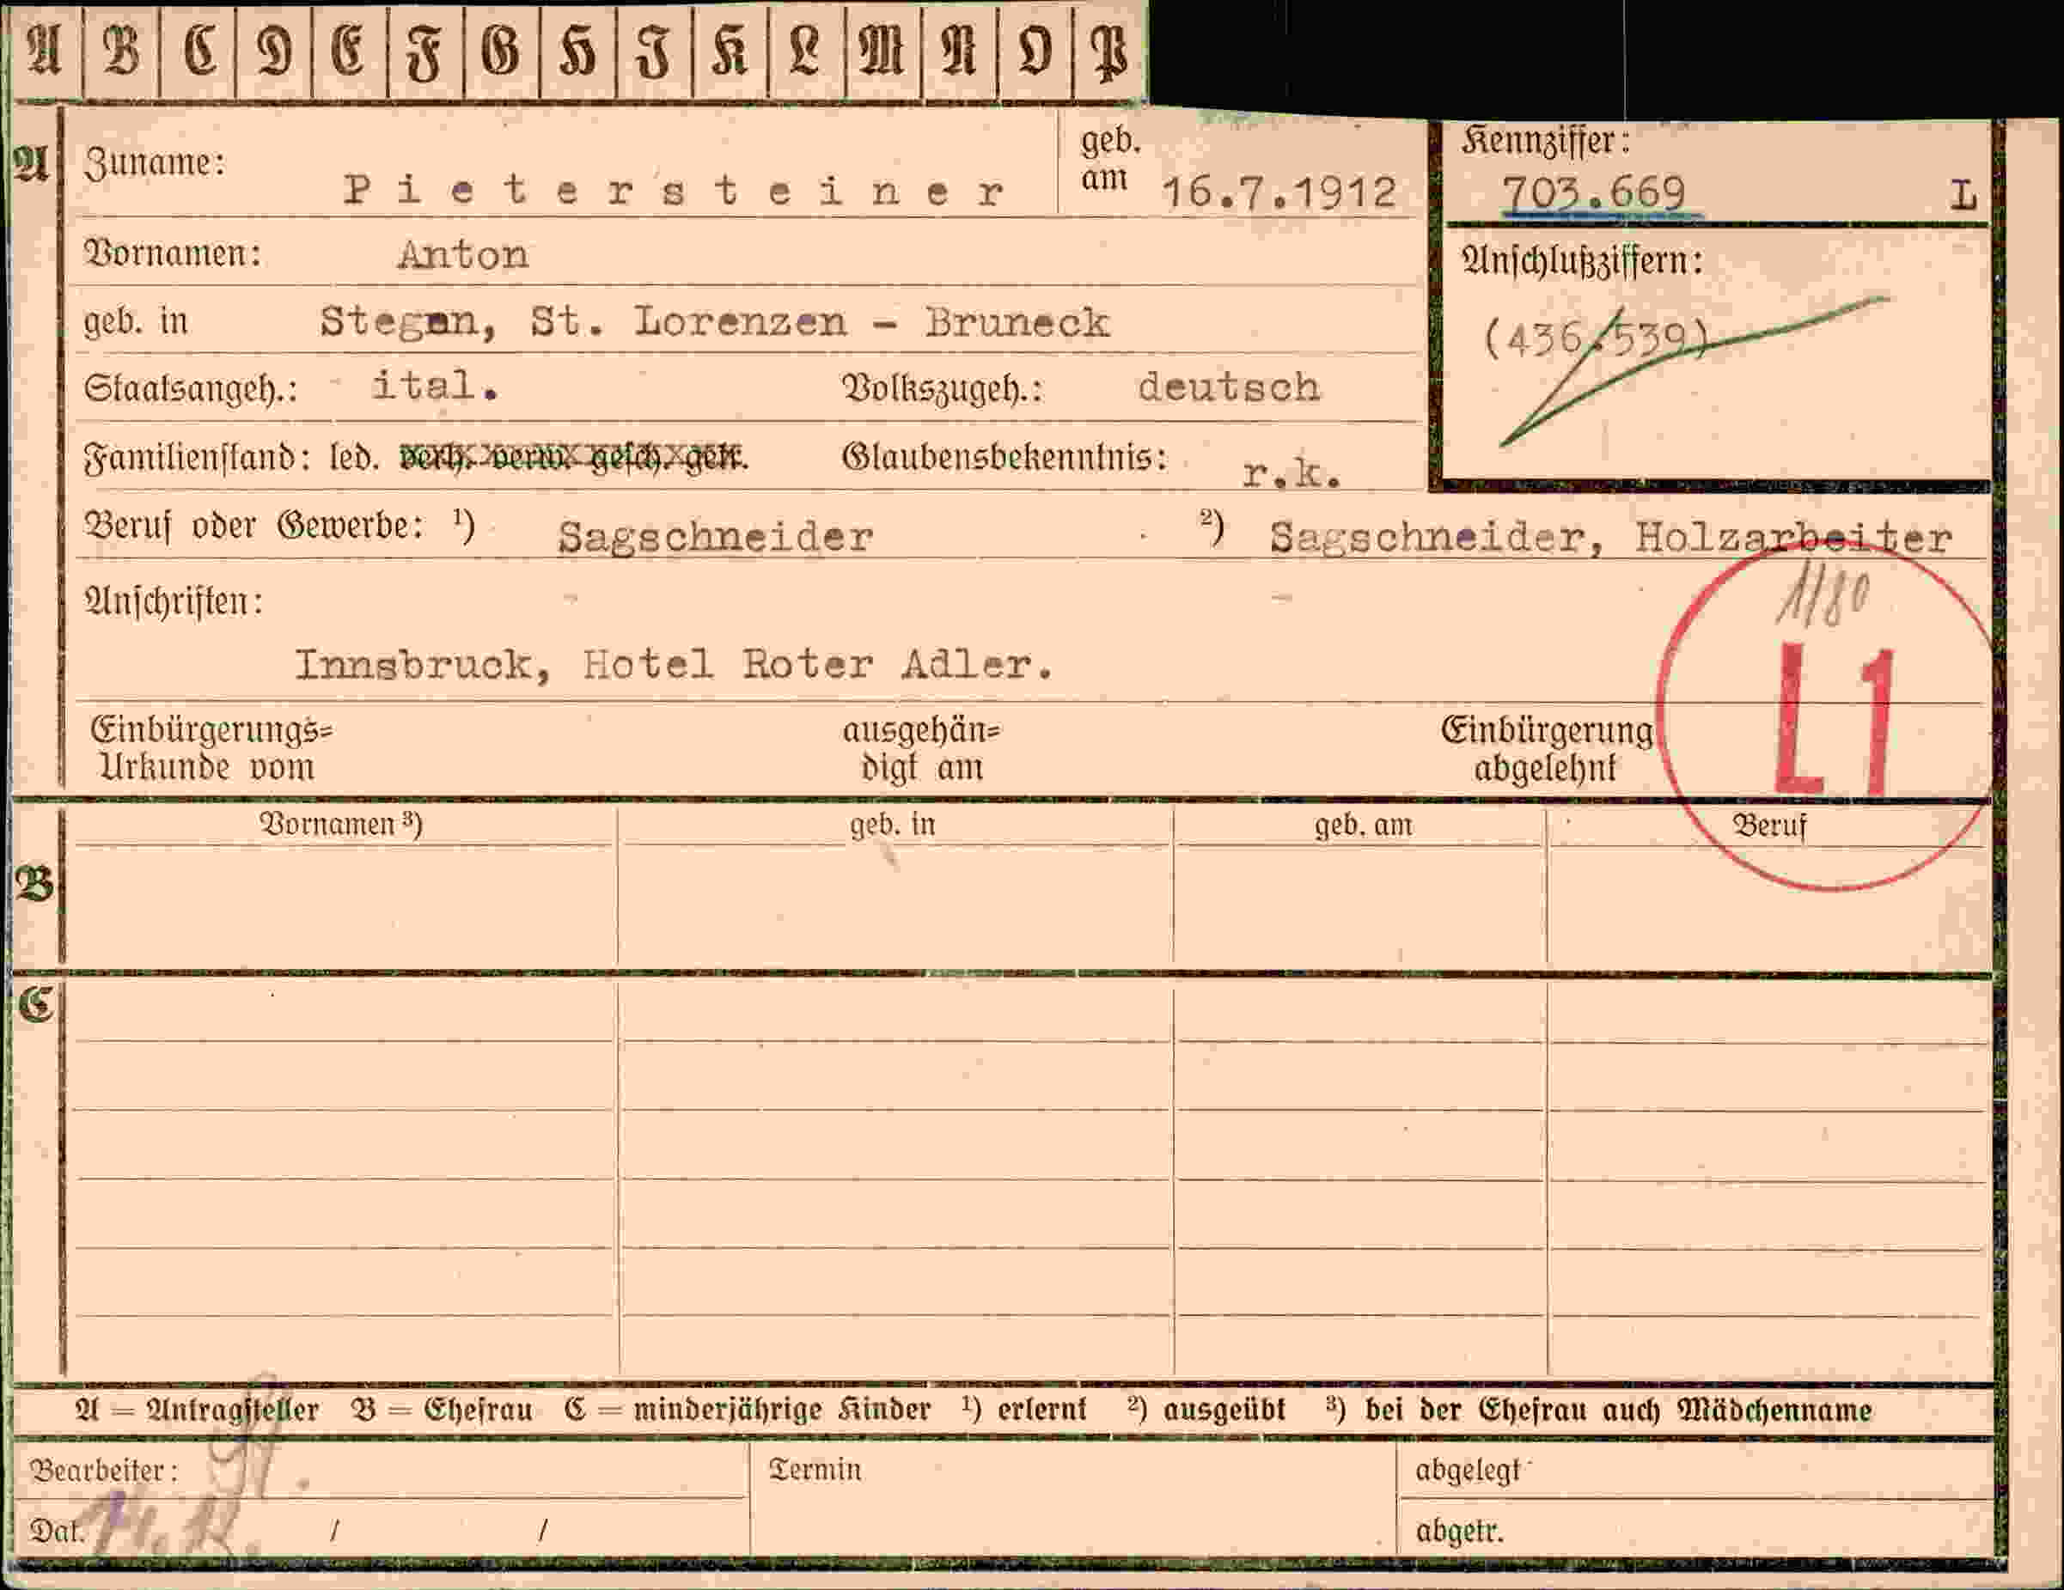Click the "geb. in" column header
Screen dimensions: 2064x1590
pos(892,825)
